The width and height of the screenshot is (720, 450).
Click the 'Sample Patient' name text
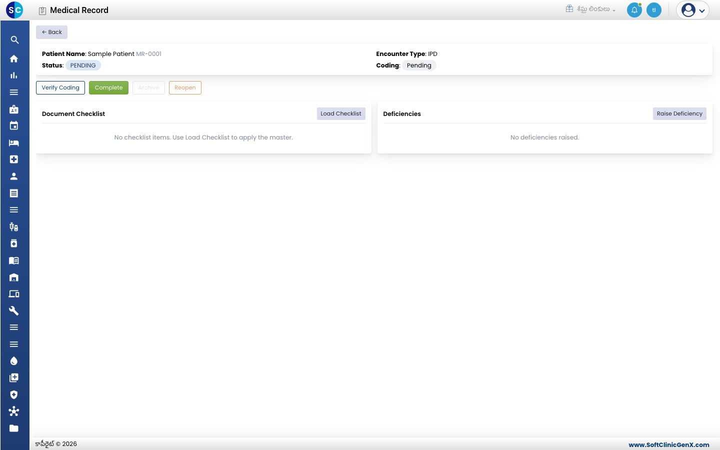click(x=111, y=54)
